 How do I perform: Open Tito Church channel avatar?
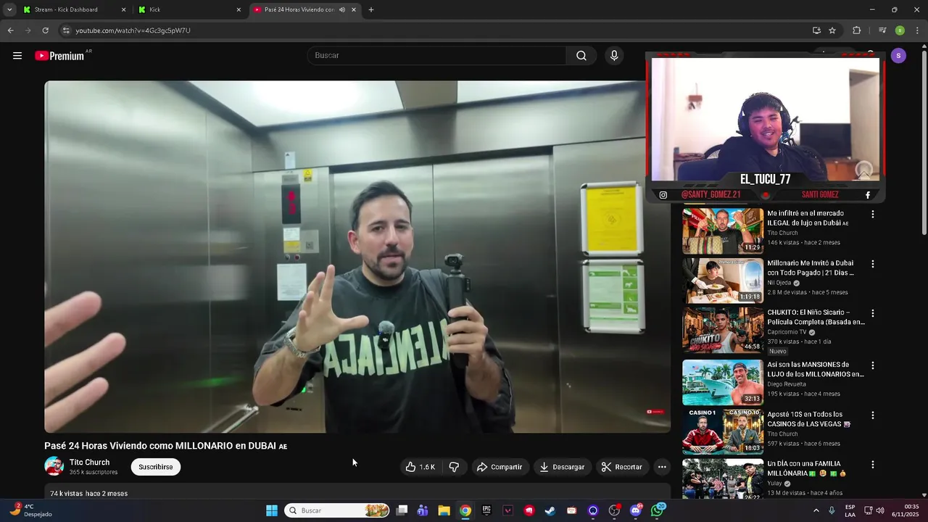click(x=54, y=466)
